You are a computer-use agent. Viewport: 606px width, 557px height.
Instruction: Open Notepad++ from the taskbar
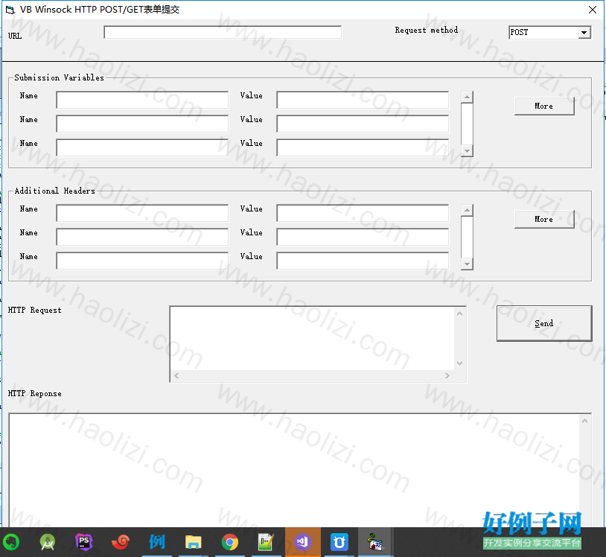pyautogui.click(x=266, y=542)
